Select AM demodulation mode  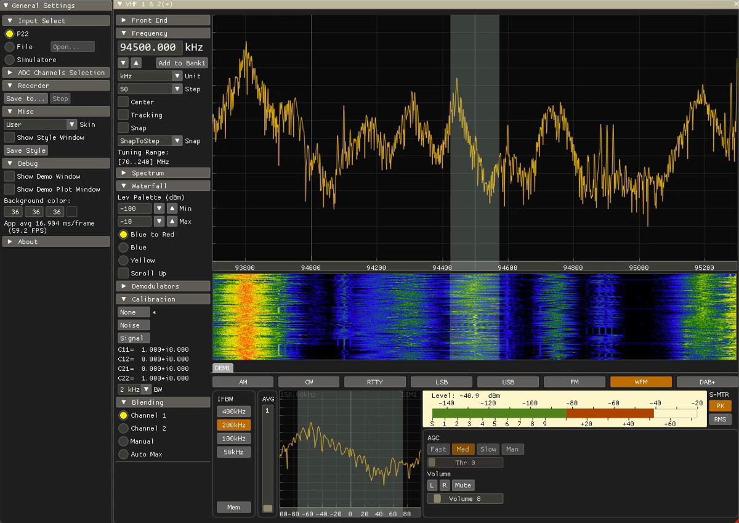point(243,382)
